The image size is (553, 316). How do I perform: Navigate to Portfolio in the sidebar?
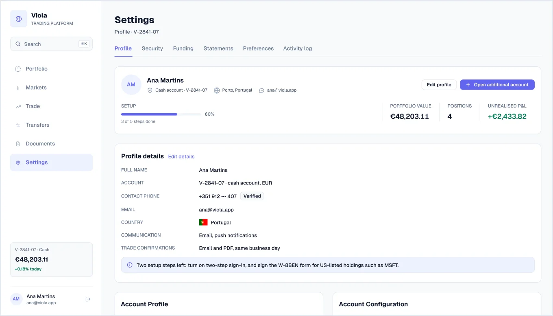click(51, 69)
